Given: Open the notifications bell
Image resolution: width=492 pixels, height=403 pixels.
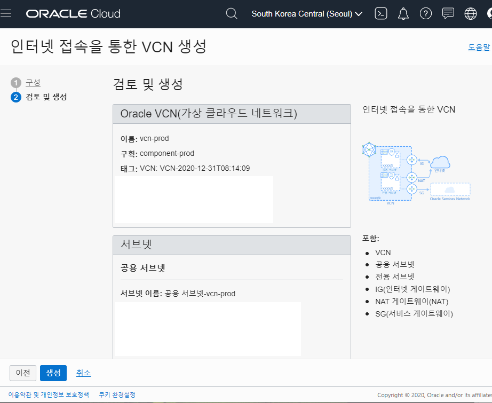Looking at the screenshot, I should tap(403, 13).
